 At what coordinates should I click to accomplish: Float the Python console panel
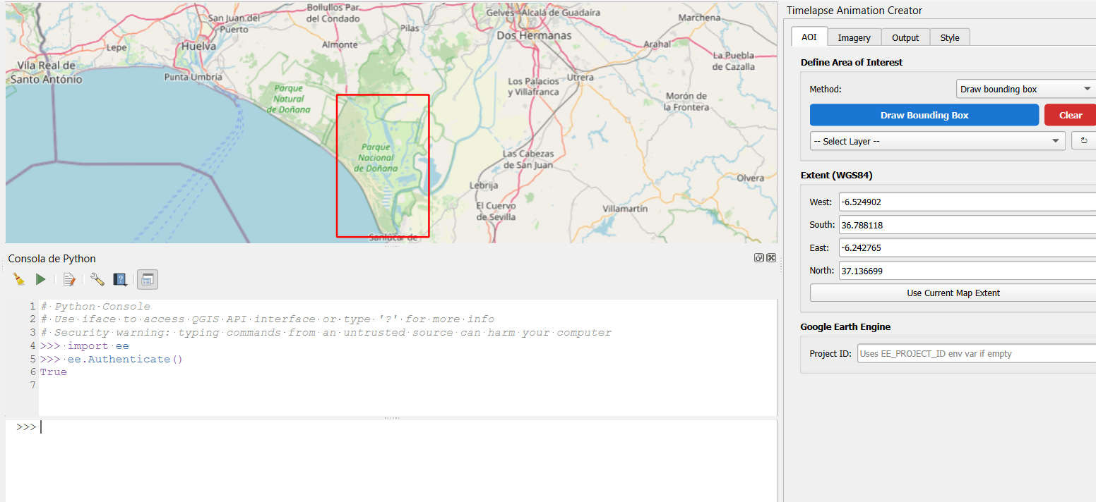point(758,258)
